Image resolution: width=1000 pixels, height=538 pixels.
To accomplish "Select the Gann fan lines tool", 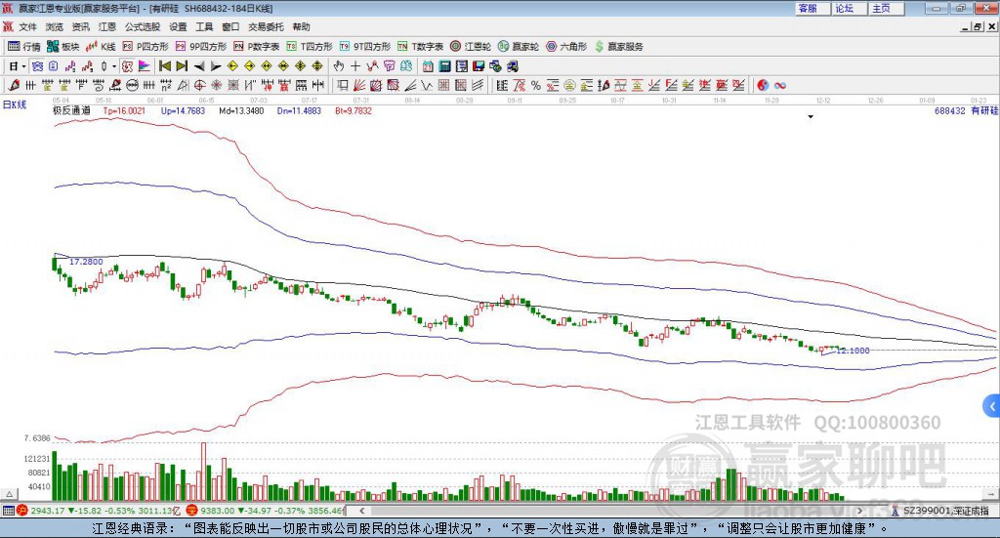I will (x=359, y=85).
